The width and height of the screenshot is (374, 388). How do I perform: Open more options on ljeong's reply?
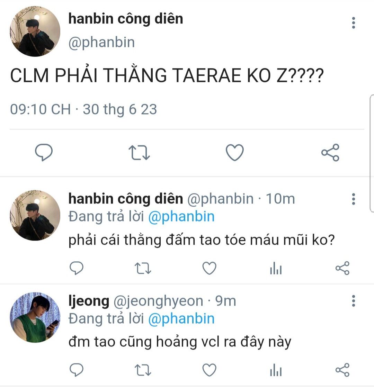pyautogui.click(x=354, y=301)
